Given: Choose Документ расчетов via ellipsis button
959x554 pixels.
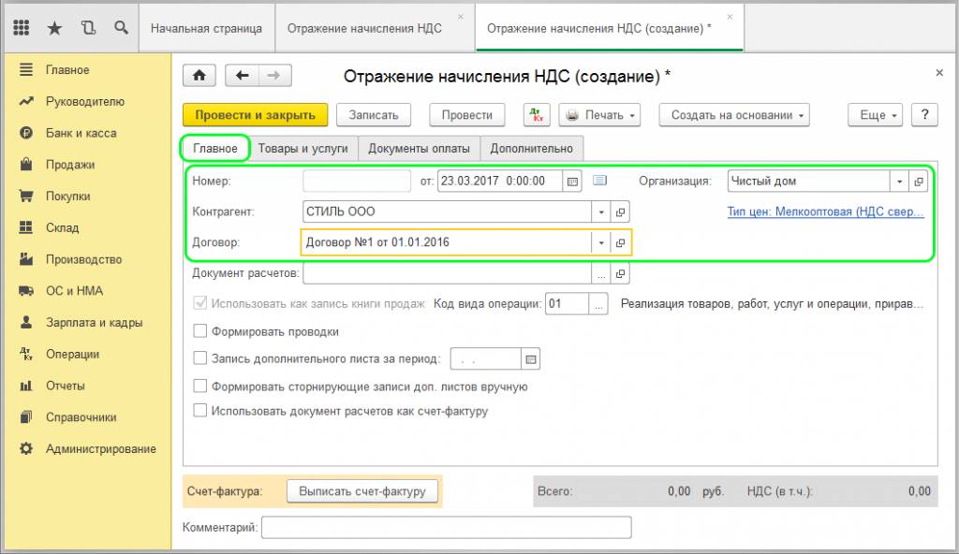Looking at the screenshot, I should 601,273.
